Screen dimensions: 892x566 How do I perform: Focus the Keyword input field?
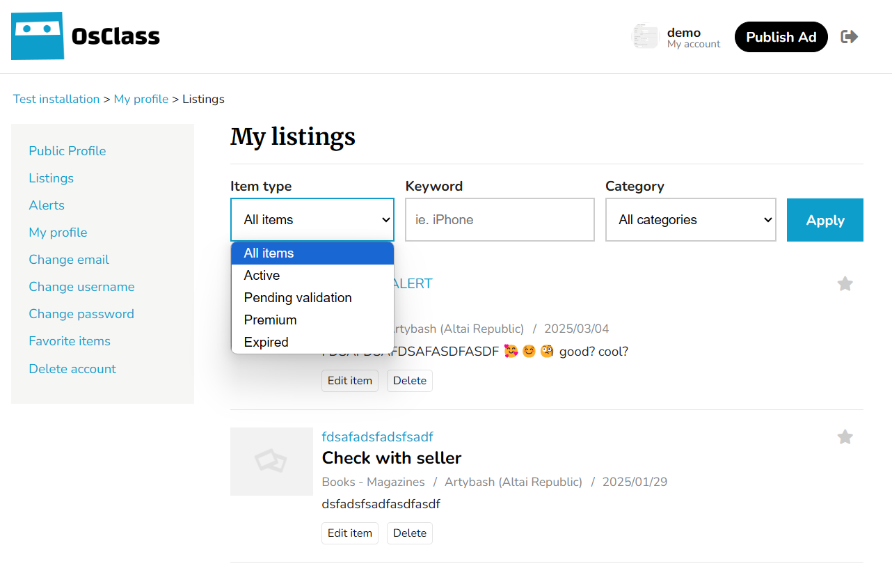pos(500,220)
